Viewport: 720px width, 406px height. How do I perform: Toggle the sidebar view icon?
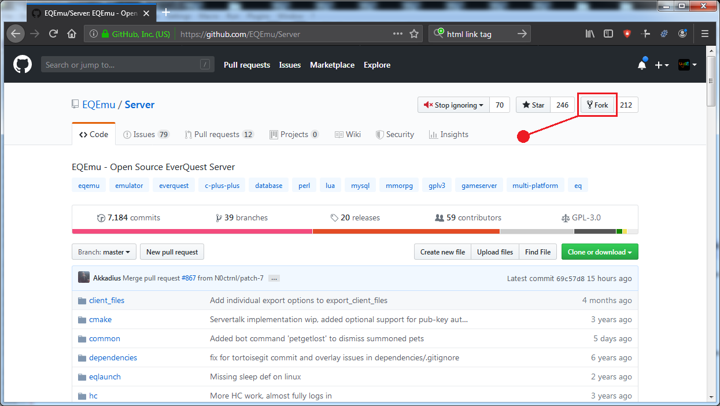tap(608, 34)
